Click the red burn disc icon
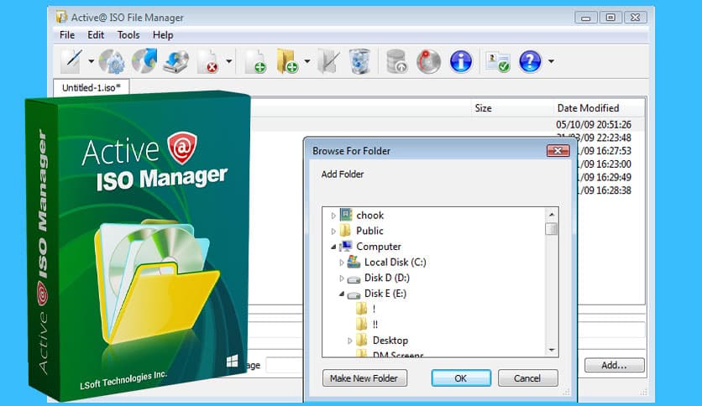The image size is (702, 406). 428,61
